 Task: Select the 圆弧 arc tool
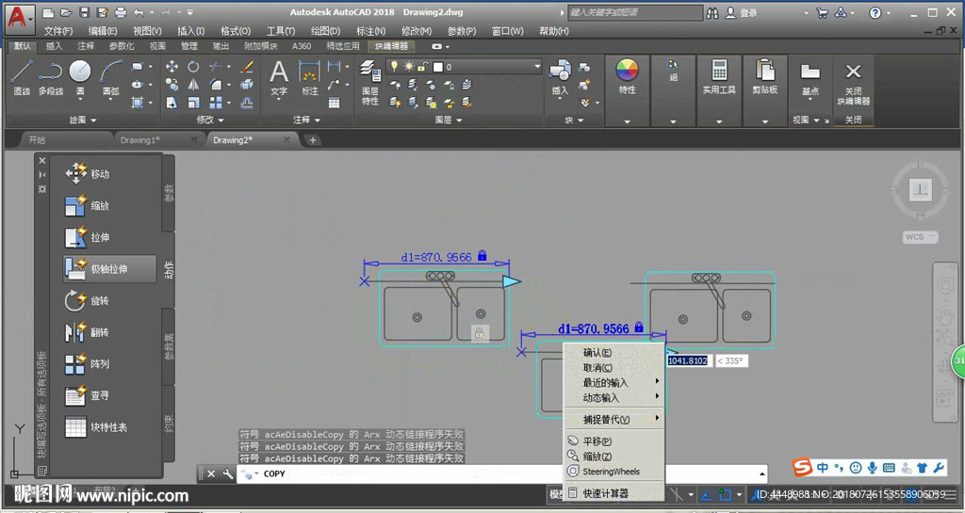click(x=111, y=77)
